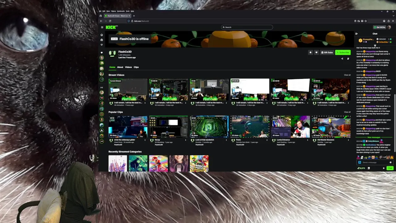Image resolution: width=396 pixels, height=223 pixels.
Task: Click the Kick Search field
Action: [247, 27]
